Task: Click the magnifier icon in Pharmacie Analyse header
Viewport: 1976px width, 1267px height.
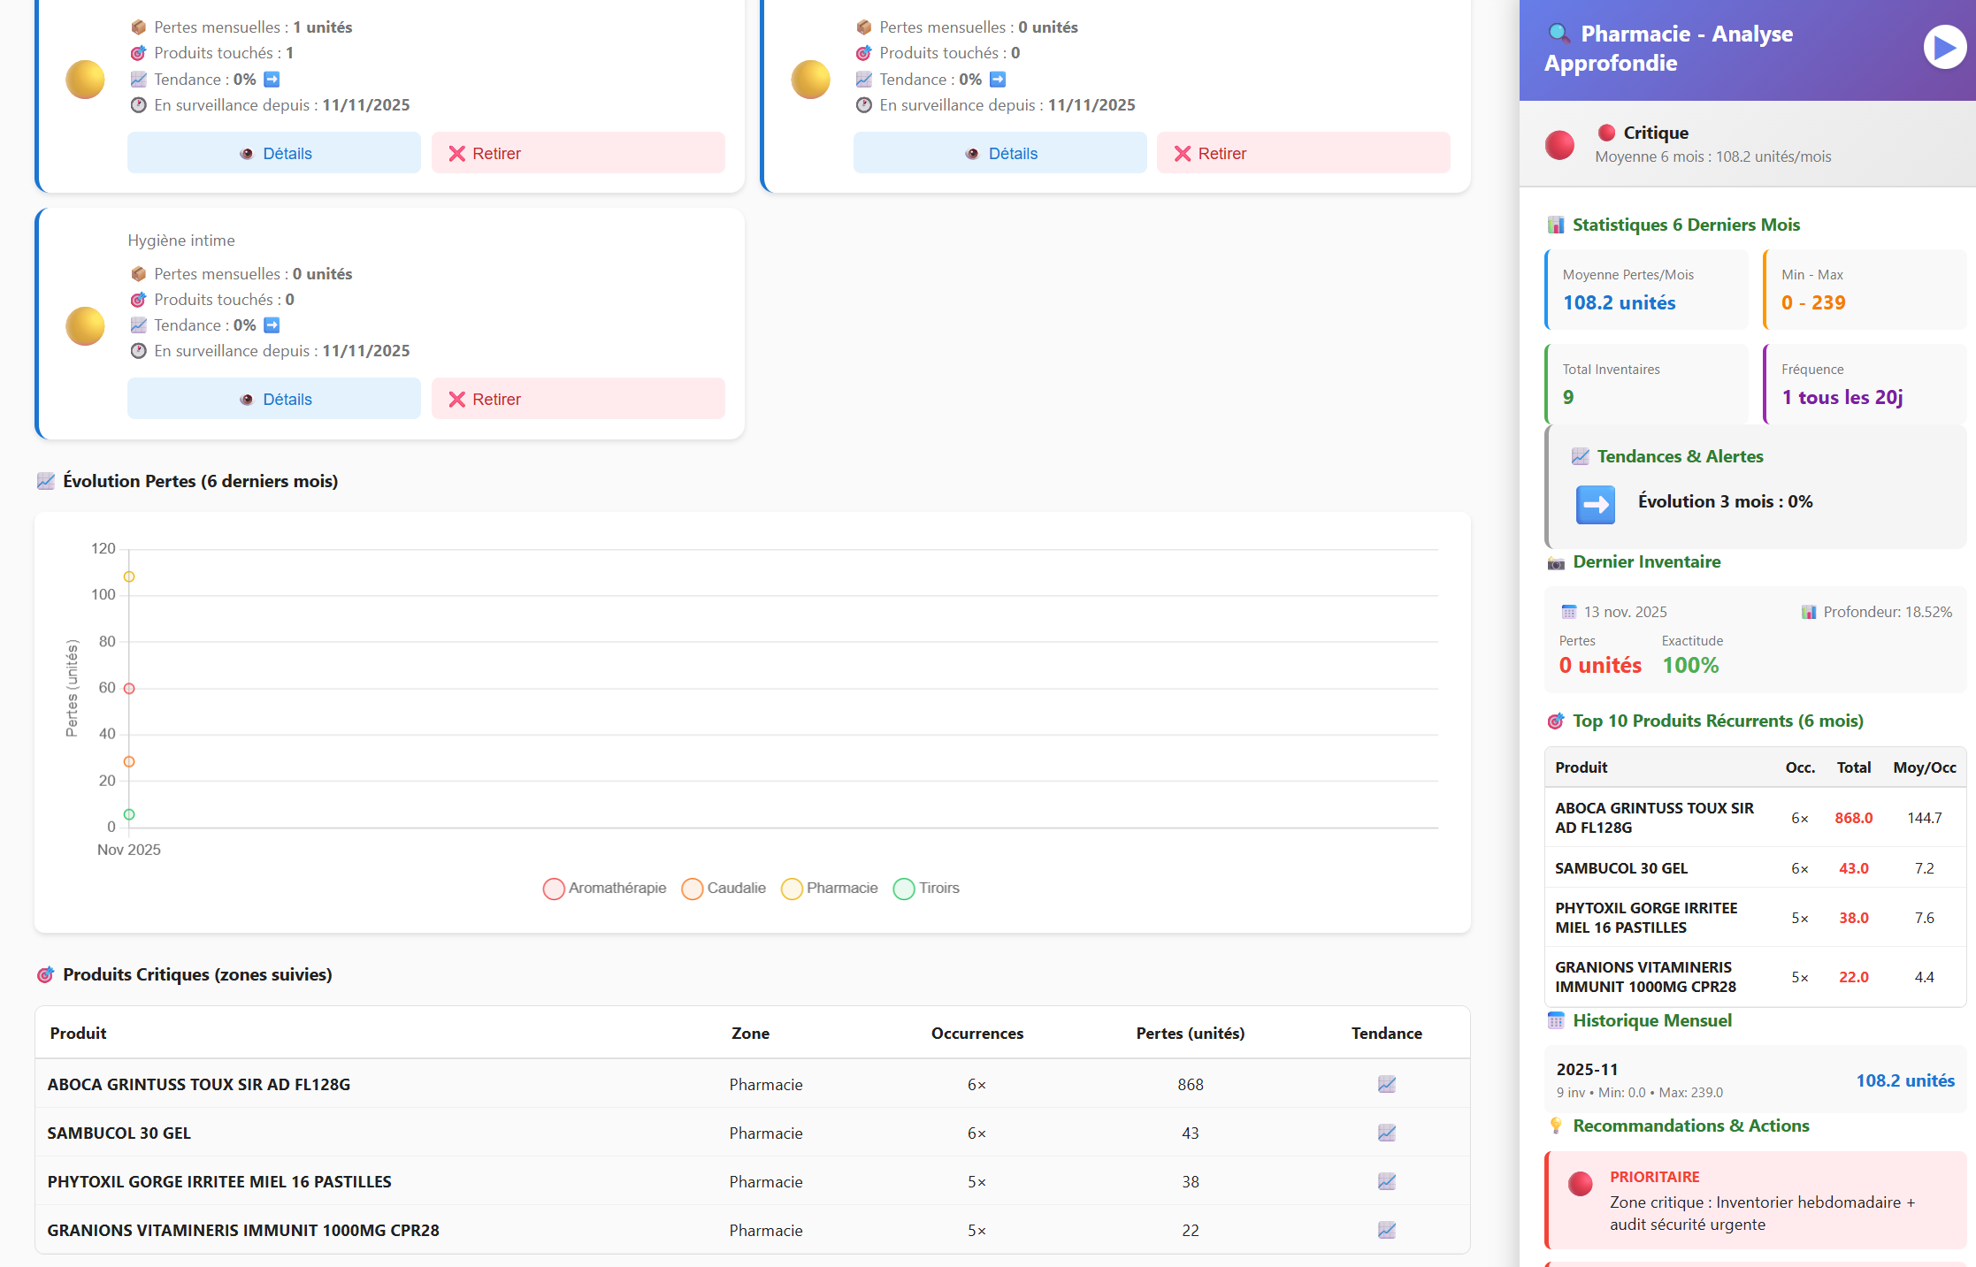Action: click(x=1559, y=34)
